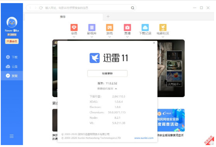Click the Electron 1.8.6 value
This screenshot has width=216, height=147.
coord(118,107)
